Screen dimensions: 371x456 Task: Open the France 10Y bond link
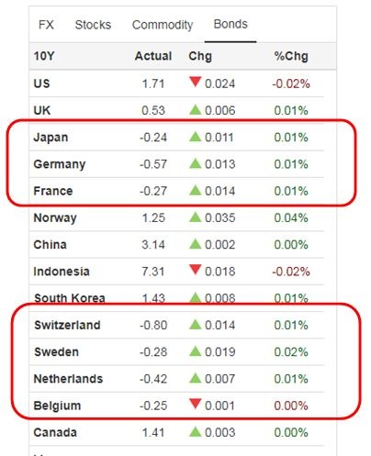pyautogui.click(x=53, y=191)
